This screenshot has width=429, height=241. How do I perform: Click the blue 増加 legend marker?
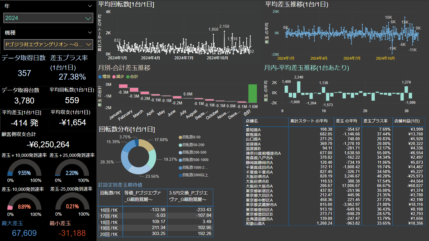100,77
